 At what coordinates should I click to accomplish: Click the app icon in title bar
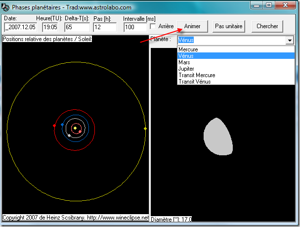pos(6,6)
